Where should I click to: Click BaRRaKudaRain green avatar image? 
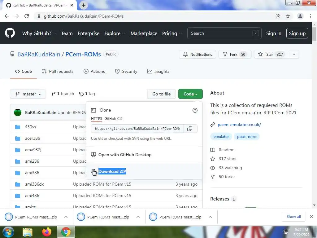pos(18,112)
